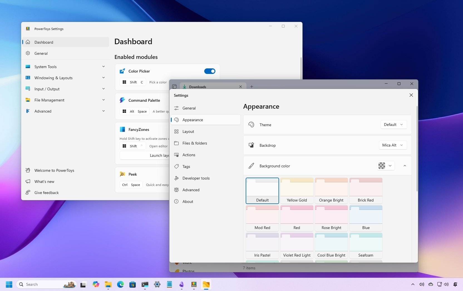Open the Files app icon on the taskbar

[108, 284]
